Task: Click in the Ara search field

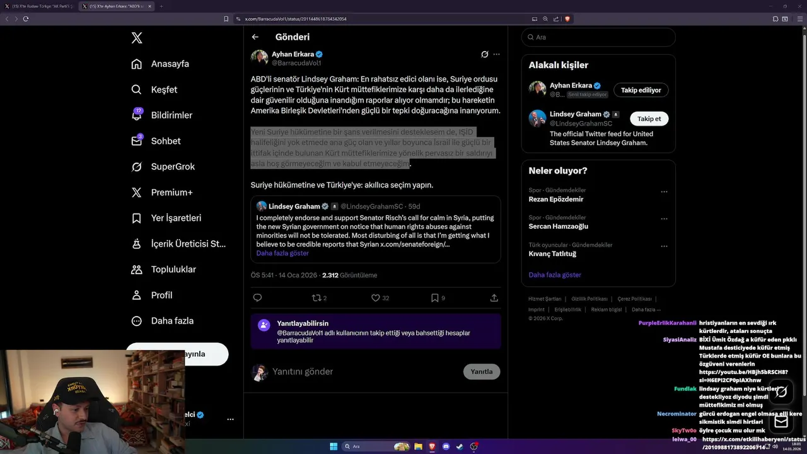Action: [598, 37]
